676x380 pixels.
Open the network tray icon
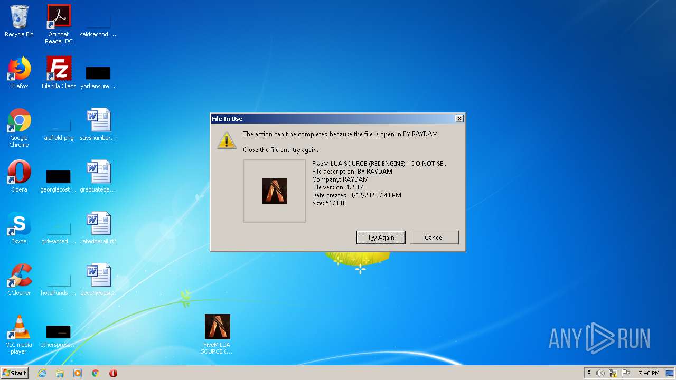pyautogui.click(x=613, y=373)
